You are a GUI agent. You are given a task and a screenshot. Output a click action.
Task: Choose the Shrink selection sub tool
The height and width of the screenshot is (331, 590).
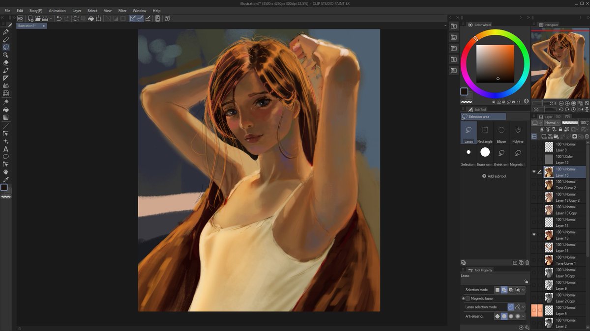pyautogui.click(x=501, y=156)
